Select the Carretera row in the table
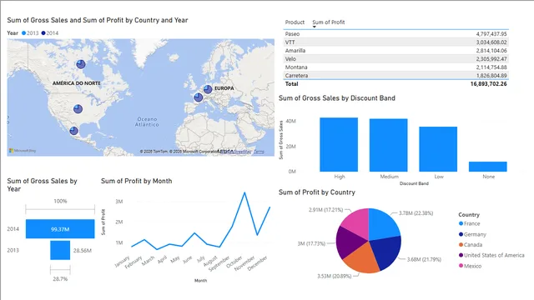The image size is (534, 300). [396, 76]
